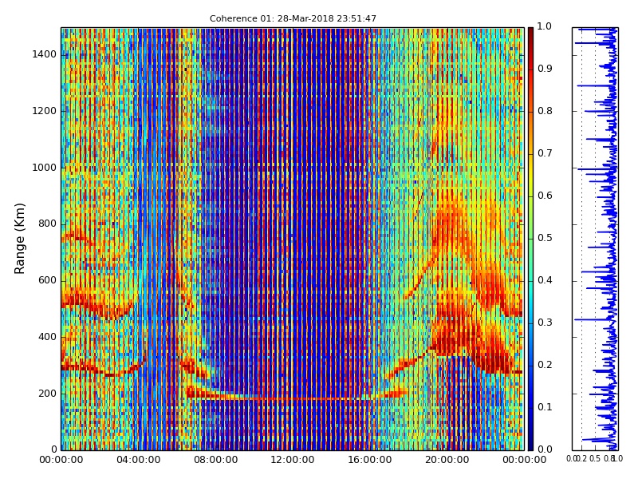Click the 0.1 colorbar tick label

point(545,407)
